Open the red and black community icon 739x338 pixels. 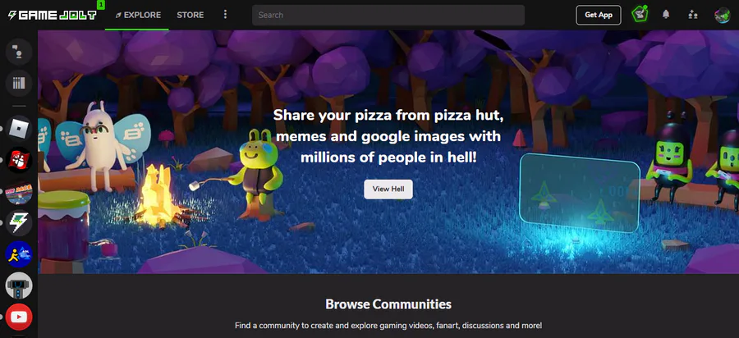19,160
